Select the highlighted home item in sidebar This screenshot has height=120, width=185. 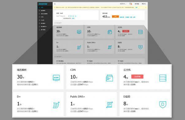click(x=45, y=7)
